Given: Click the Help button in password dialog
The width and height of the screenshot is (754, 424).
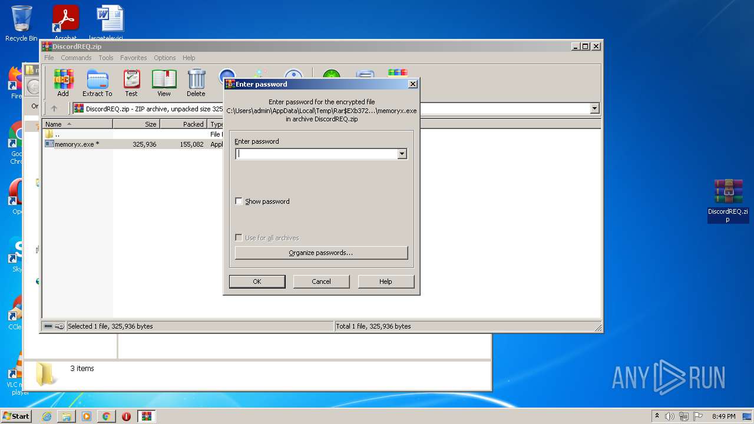Looking at the screenshot, I should pos(386,281).
